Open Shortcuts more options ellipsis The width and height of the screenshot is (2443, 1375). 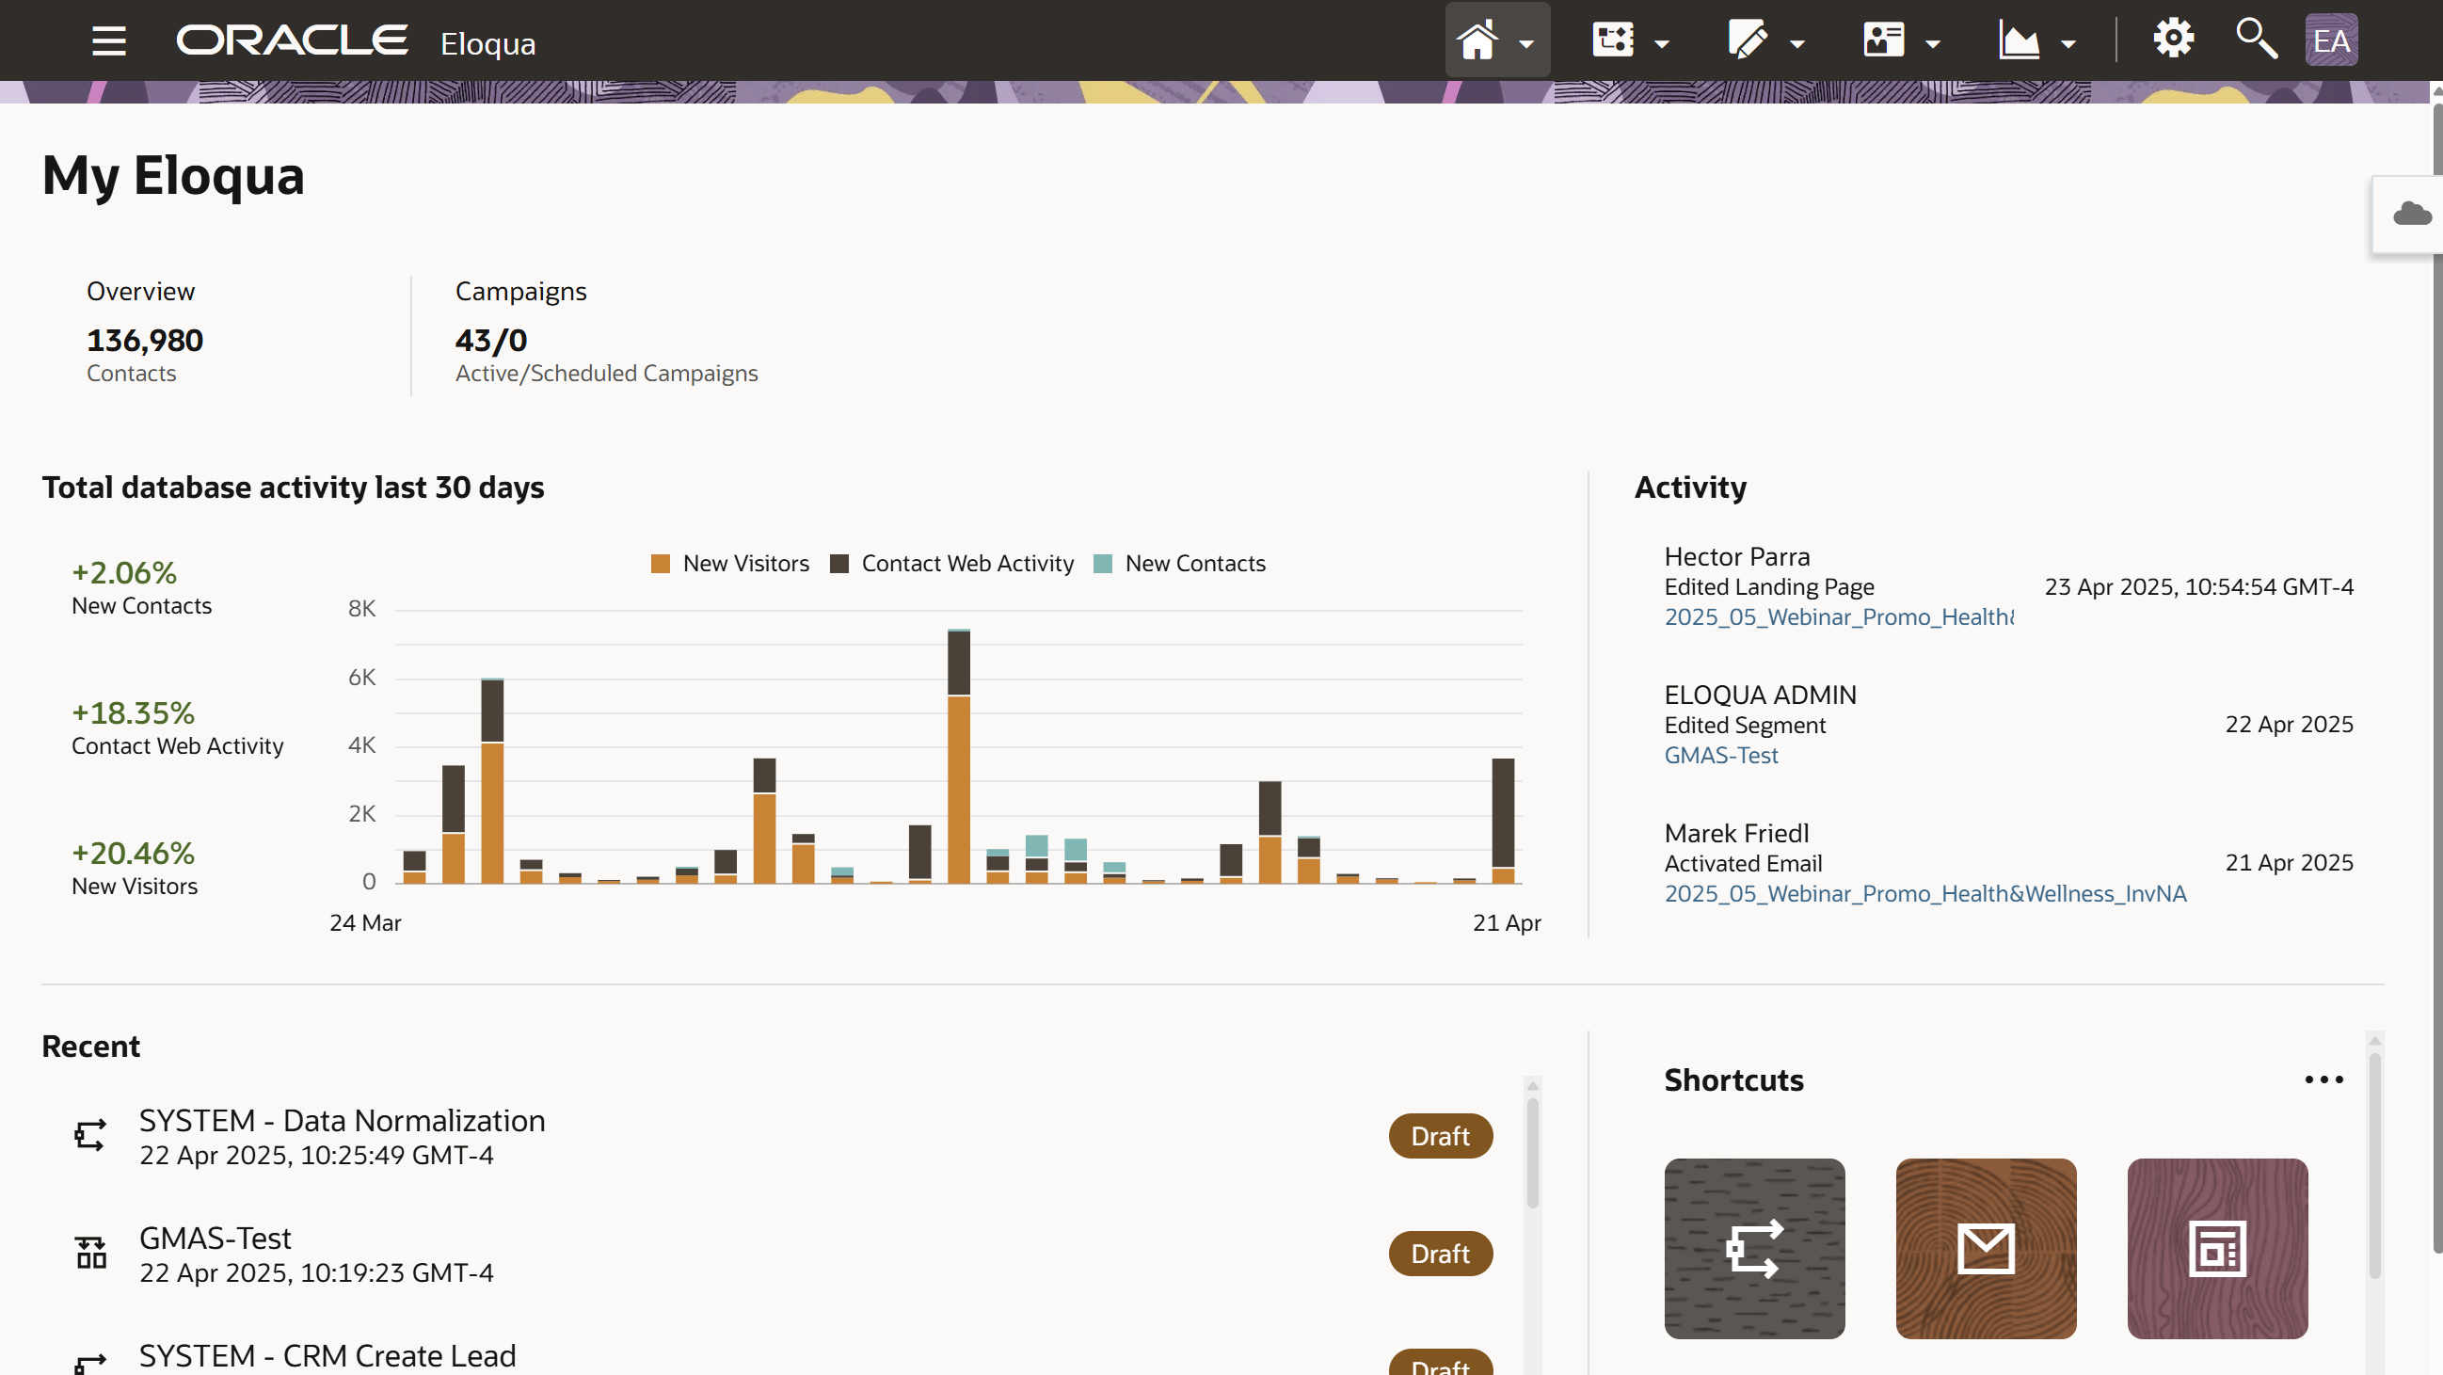2323,1079
